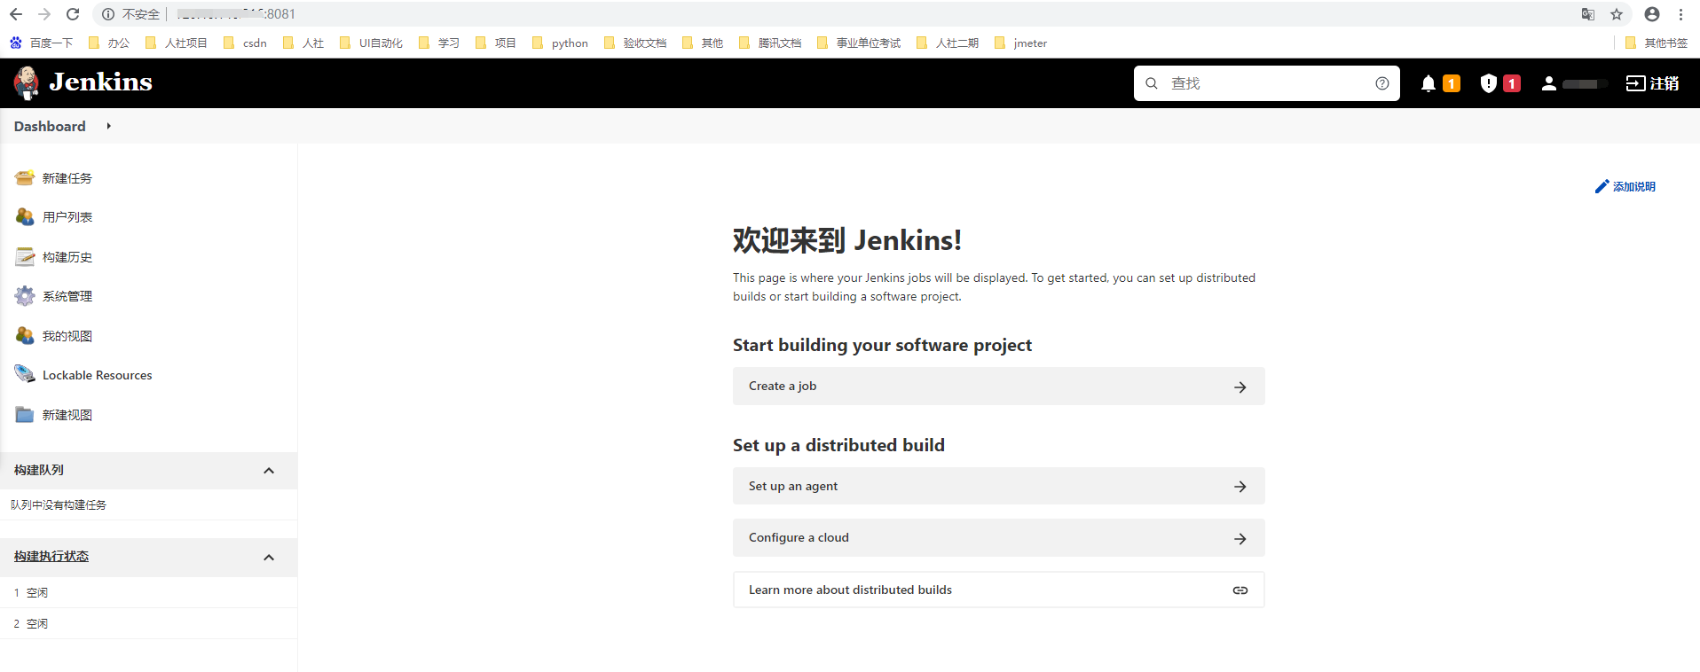Collapse the 构建队列 panel
Viewport: 1700px width, 672px height.
coord(269,471)
